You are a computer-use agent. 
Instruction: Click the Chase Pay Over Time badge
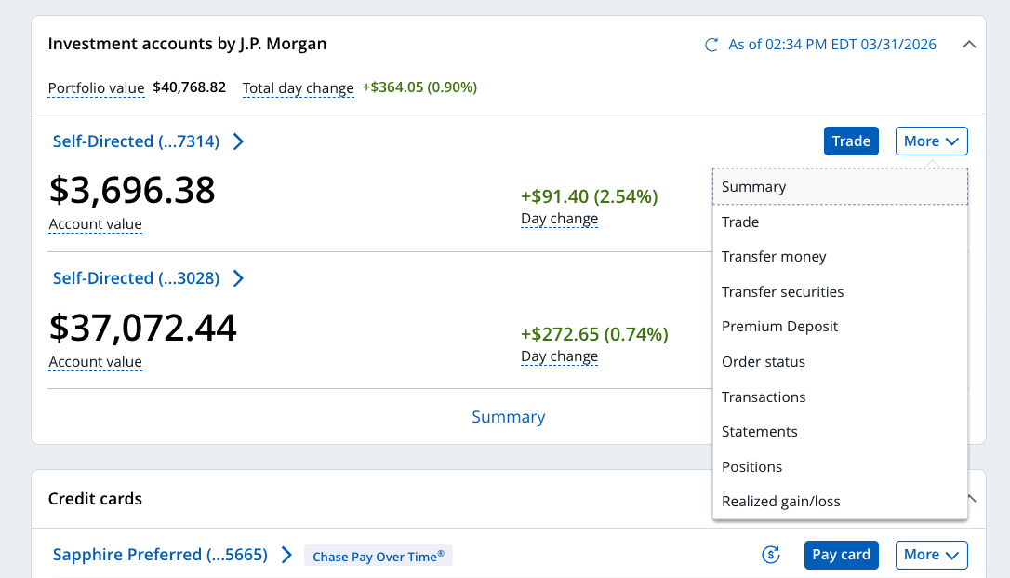[x=379, y=556]
